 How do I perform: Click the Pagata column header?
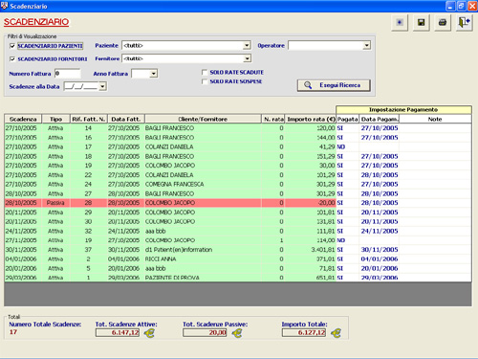click(348, 119)
